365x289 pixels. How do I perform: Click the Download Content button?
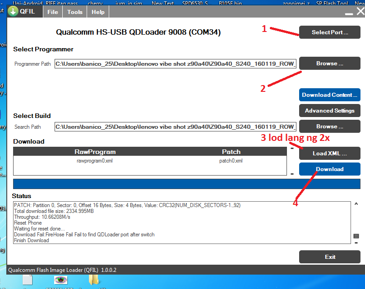pos(329,95)
